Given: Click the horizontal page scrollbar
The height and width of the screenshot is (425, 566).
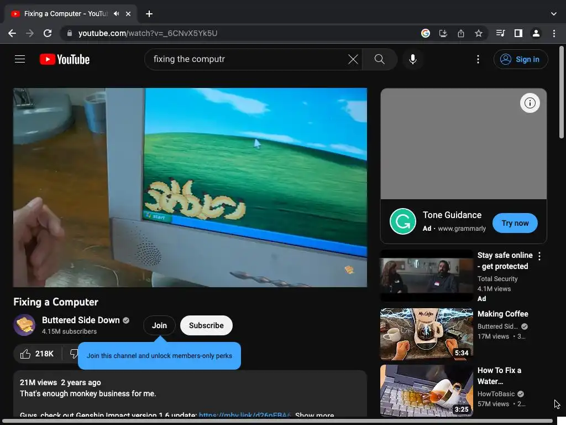Looking at the screenshot, I should tap(277, 421).
